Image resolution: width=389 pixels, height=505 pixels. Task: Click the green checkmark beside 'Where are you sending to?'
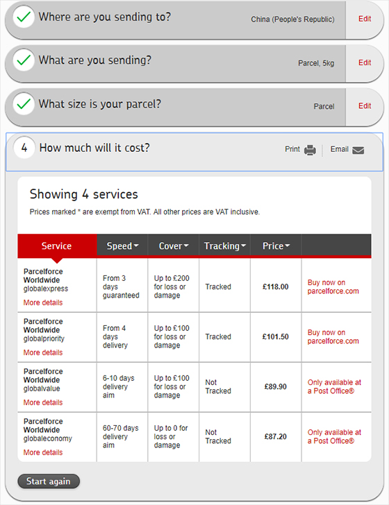pyautogui.click(x=24, y=17)
